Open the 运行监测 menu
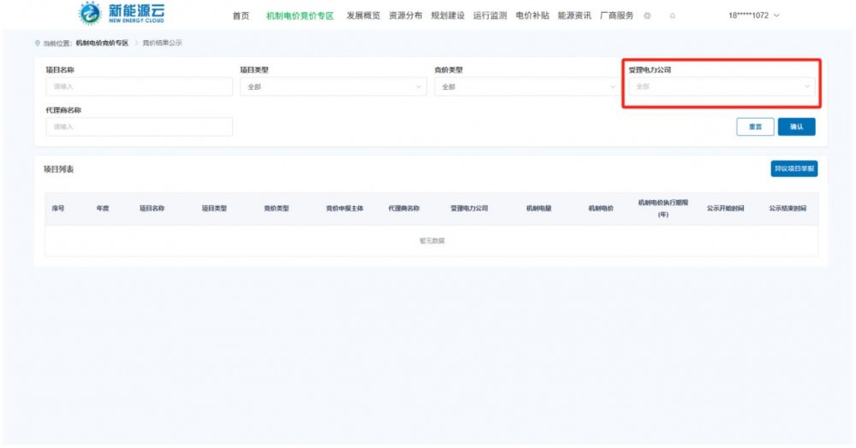 coord(490,15)
